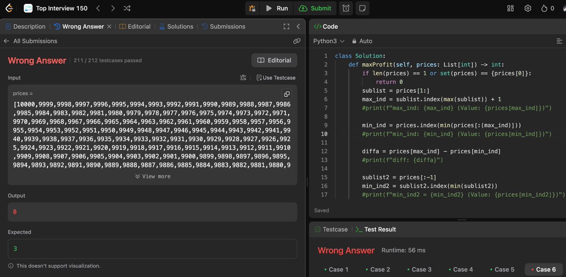Image resolution: width=566 pixels, height=277 pixels.
Task: Switch to the Description tab
Action: click(x=25, y=26)
